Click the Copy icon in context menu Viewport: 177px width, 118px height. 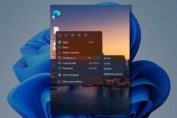pos(66,35)
